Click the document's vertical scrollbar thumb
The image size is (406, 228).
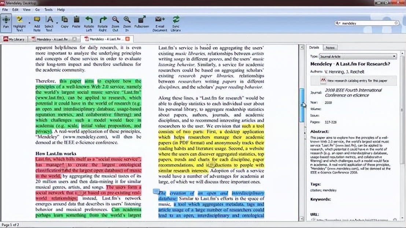(x=302, y=105)
